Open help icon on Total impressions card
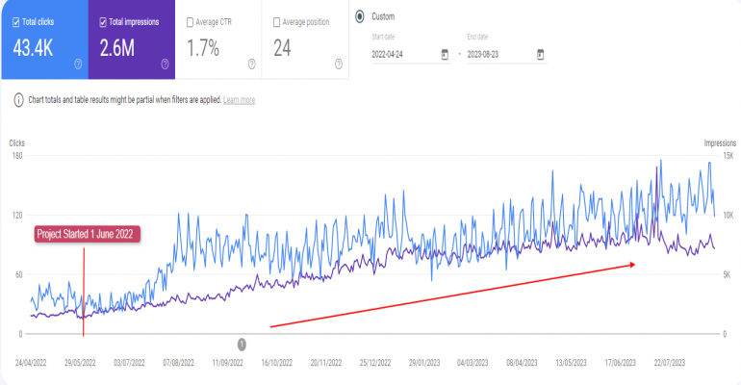Viewport: 741px width, 385px height. point(165,64)
